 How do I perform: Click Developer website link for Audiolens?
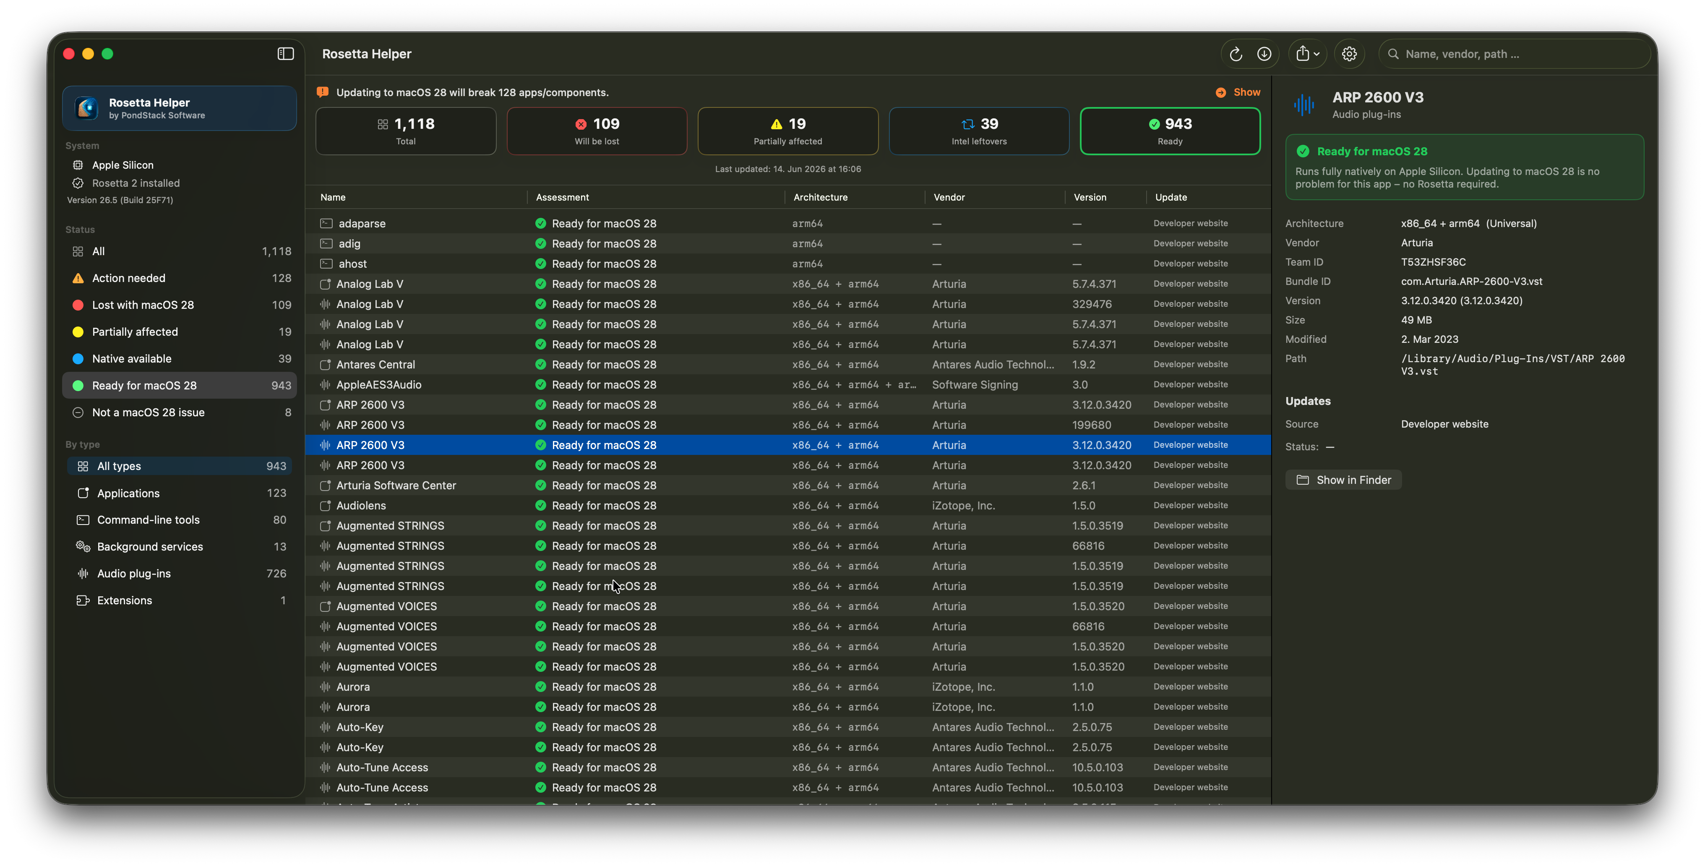click(x=1190, y=505)
